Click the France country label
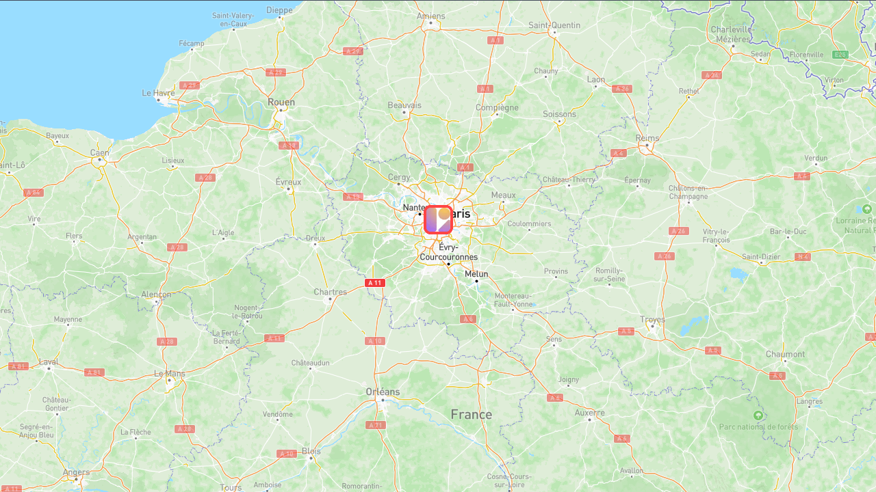876x492 pixels. pyautogui.click(x=471, y=415)
